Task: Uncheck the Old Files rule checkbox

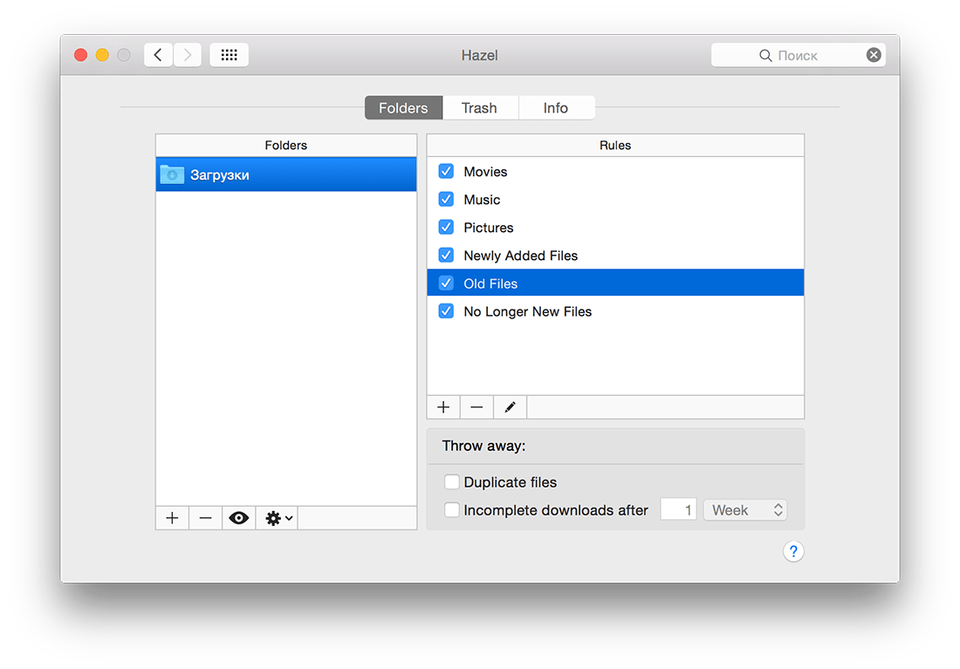Action: (446, 283)
